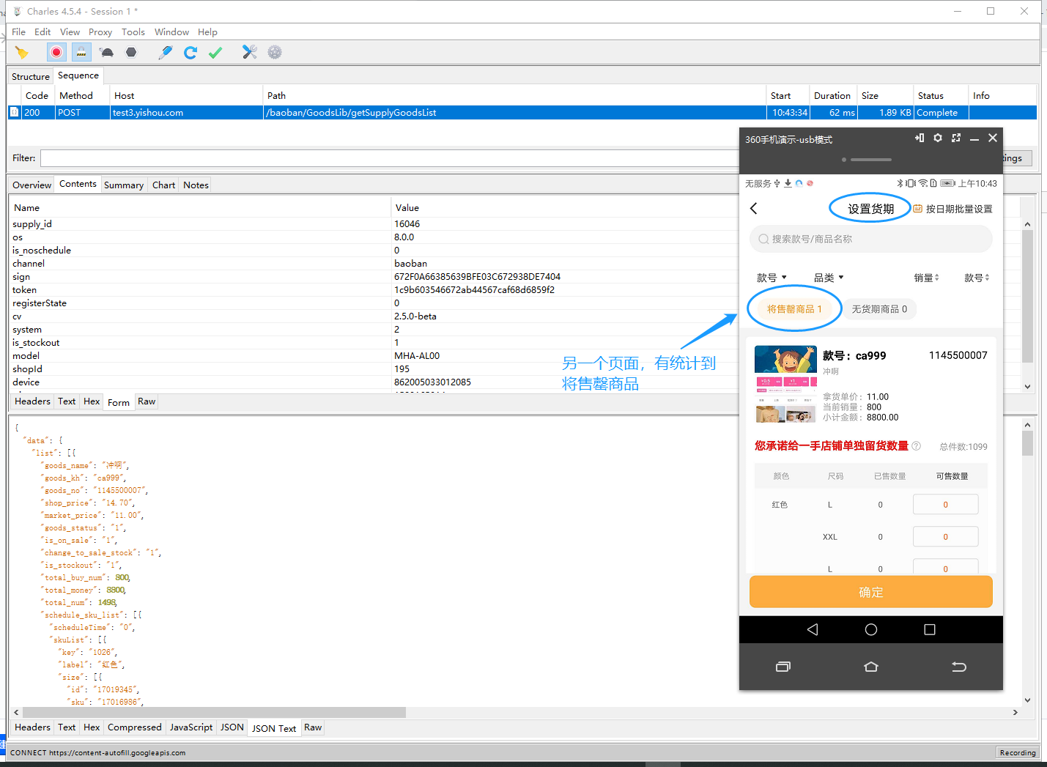
Task: Show response Raw view tab at bottom
Action: (x=313, y=727)
